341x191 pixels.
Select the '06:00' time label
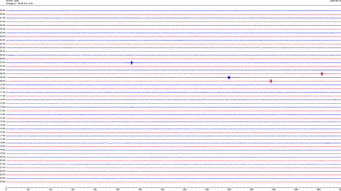(x=2, y=55)
